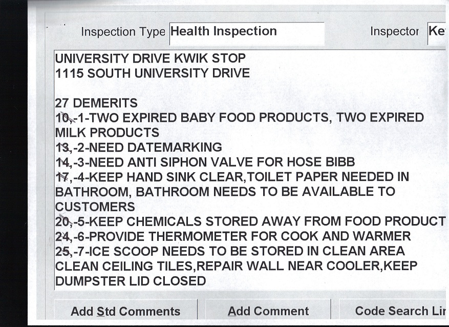The width and height of the screenshot is (449, 327).
Task: Click the MILK PRODUCTS line
Action: [x=107, y=133]
